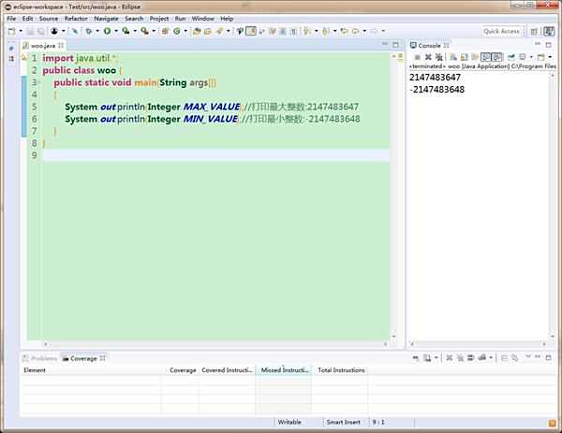
Task: Click the Back navigation arrow icon
Action: 355,32
